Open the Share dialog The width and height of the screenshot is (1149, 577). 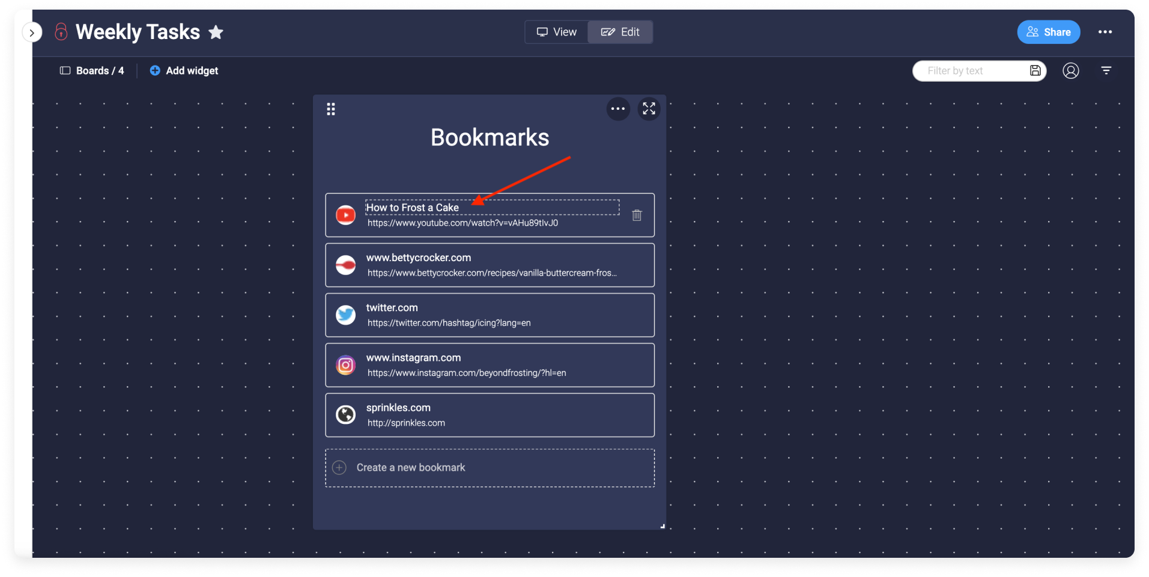click(x=1048, y=32)
